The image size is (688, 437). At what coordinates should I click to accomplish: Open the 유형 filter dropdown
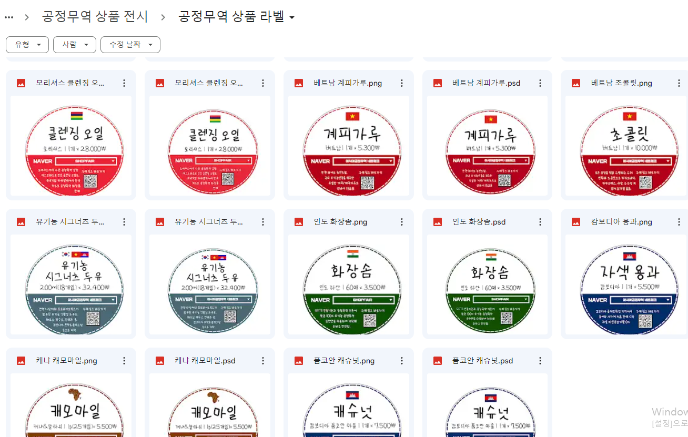pos(27,45)
